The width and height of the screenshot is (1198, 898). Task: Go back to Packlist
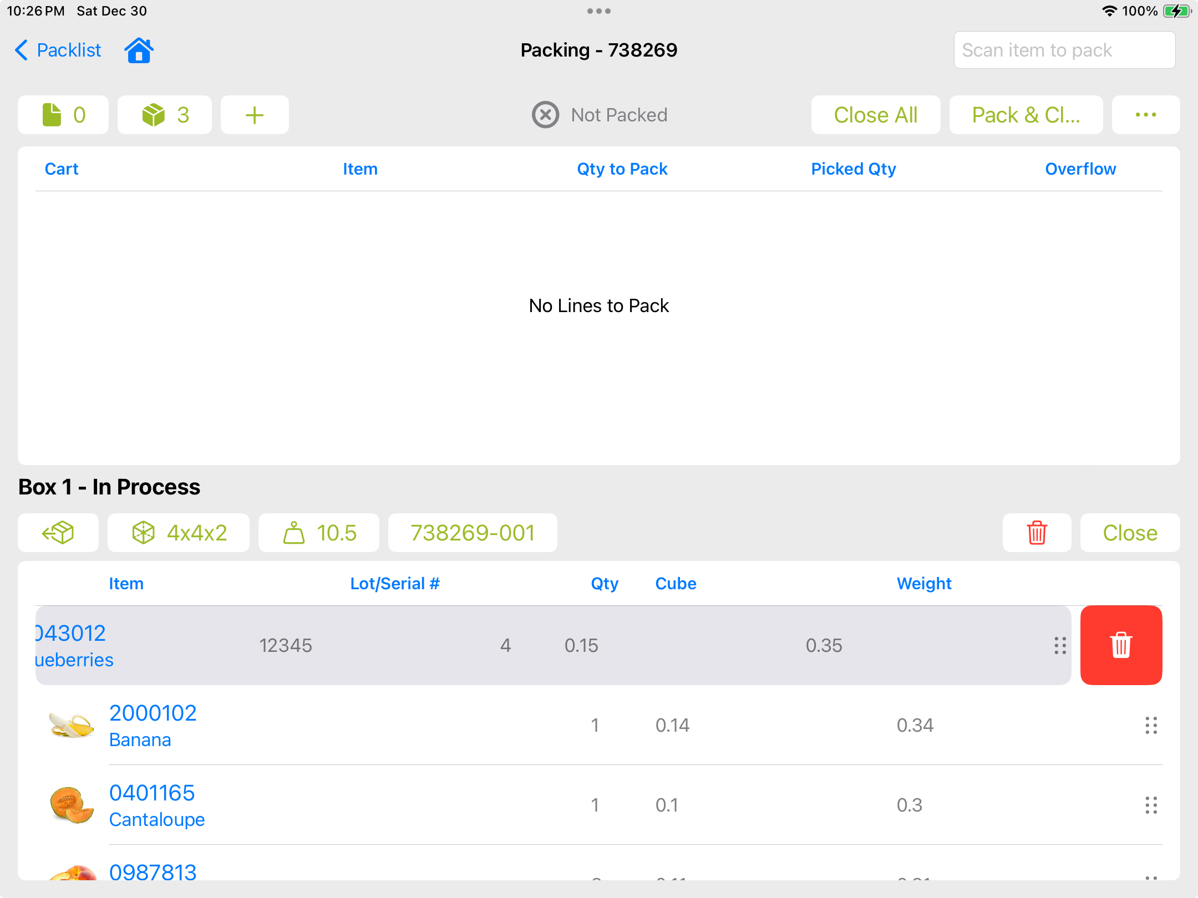58,50
